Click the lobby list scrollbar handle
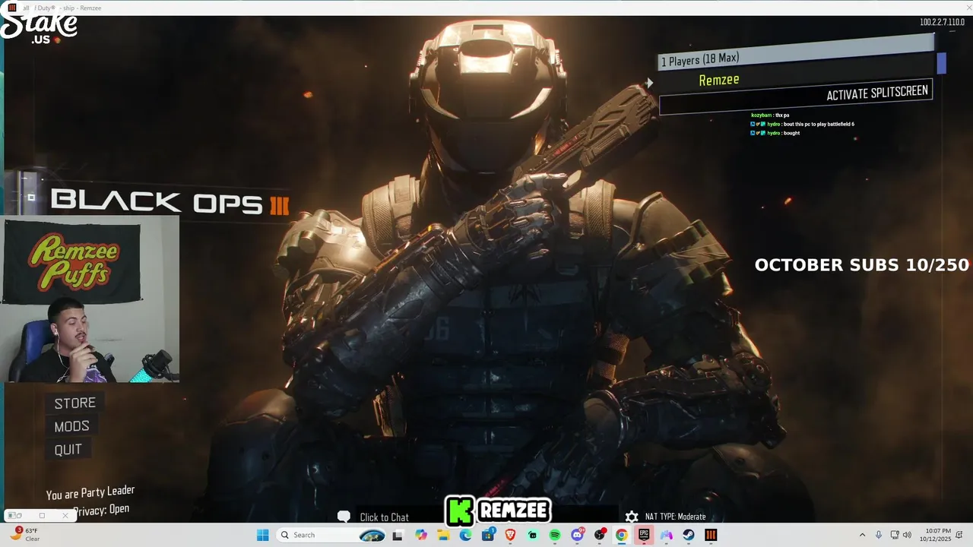Image resolution: width=973 pixels, height=547 pixels. click(942, 63)
